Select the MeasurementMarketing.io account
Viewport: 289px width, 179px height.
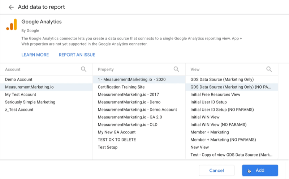[x=46, y=87]
